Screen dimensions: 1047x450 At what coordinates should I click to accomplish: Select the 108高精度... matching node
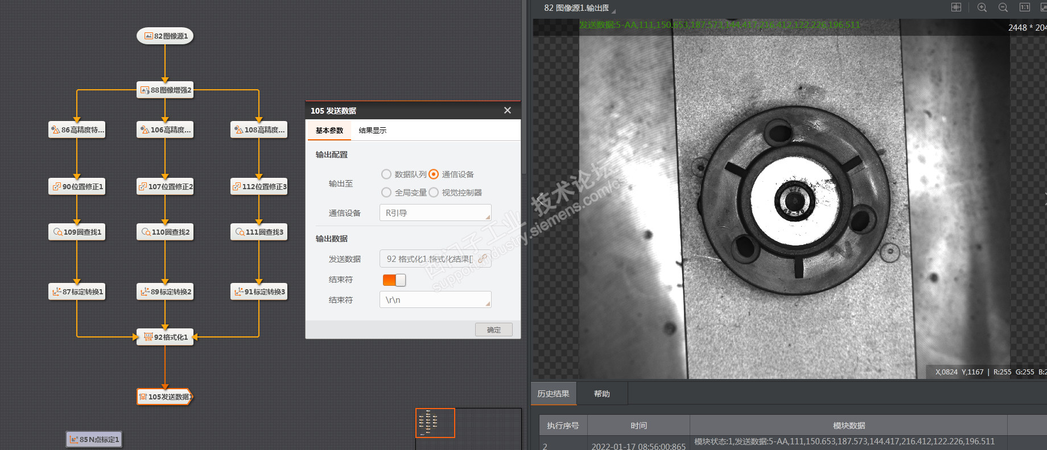259,130
